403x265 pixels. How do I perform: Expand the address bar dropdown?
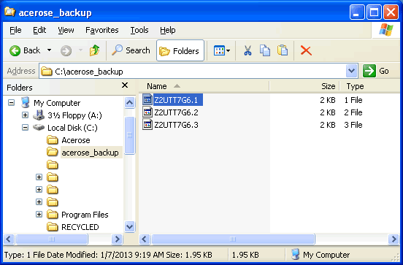click(x=352, y=71)
